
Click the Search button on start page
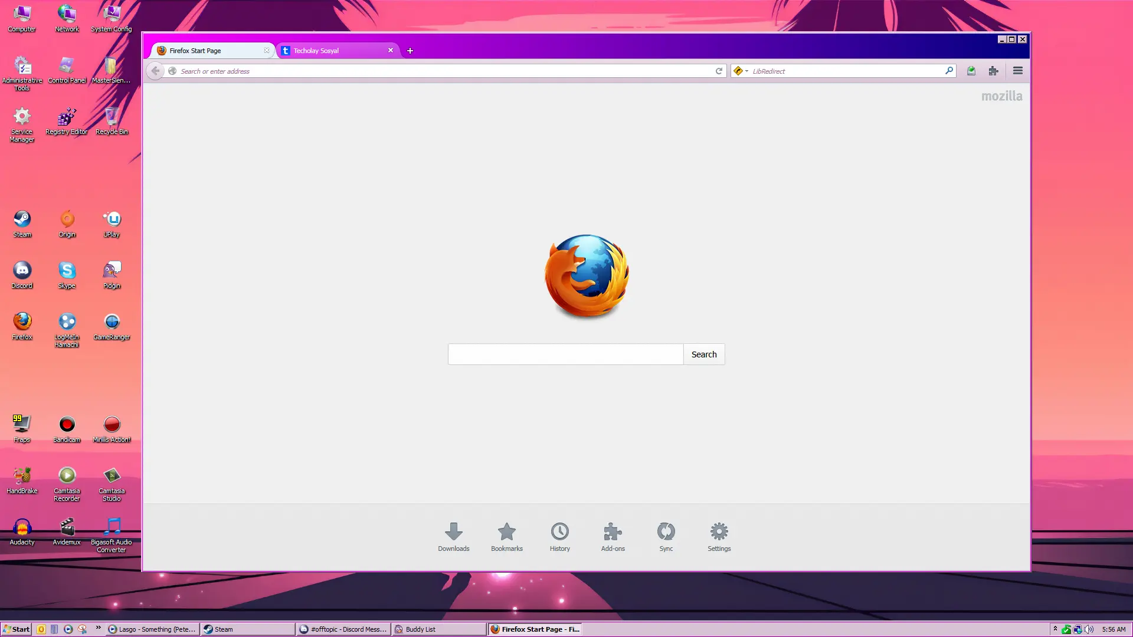704,354
